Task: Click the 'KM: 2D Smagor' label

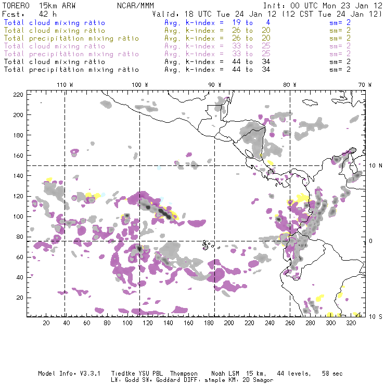Action: click(x=252, y=380)
